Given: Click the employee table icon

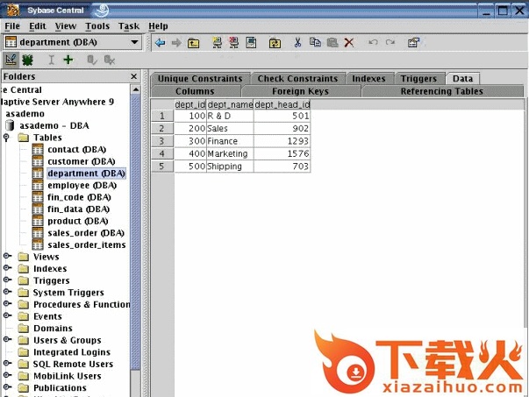Looking at the screenshot, I should (x=38, y=185).
